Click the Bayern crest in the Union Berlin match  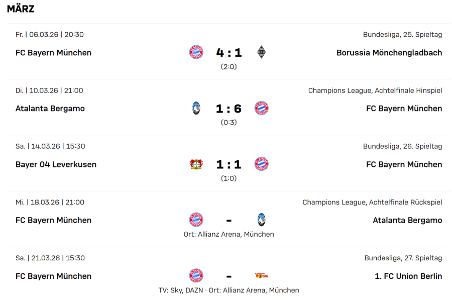click(x=196, y=276)
